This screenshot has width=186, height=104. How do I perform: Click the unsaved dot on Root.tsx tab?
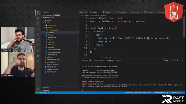click(100, 12)
